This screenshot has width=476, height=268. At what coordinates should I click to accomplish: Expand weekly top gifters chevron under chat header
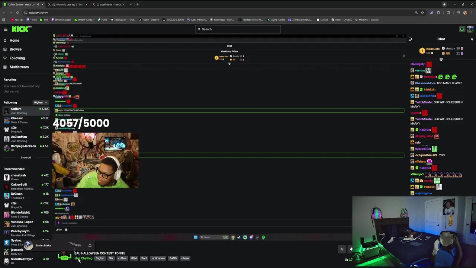pos(441,60)
